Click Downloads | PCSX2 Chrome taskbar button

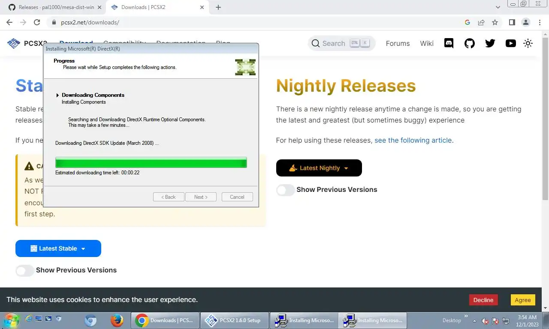tap(165, 320)
